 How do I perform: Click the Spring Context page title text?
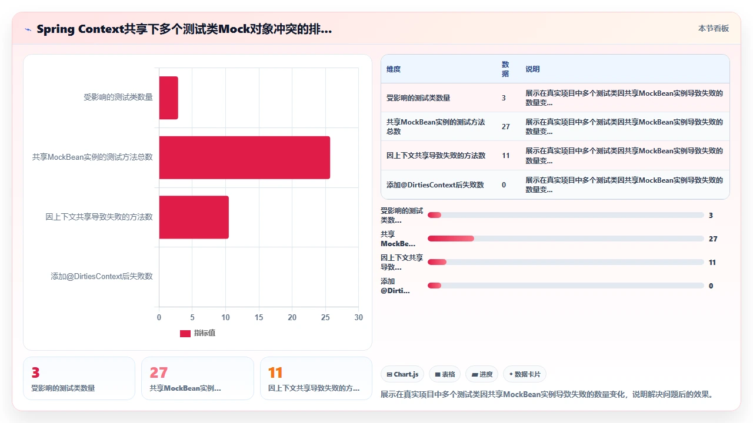click(184, 29)
